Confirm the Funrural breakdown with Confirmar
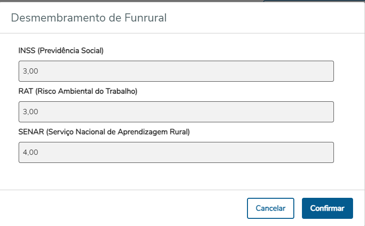 pyautogui.click(x=327, y=208)
